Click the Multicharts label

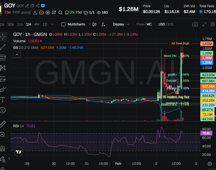pyautogui.click(x=76, y=24)
